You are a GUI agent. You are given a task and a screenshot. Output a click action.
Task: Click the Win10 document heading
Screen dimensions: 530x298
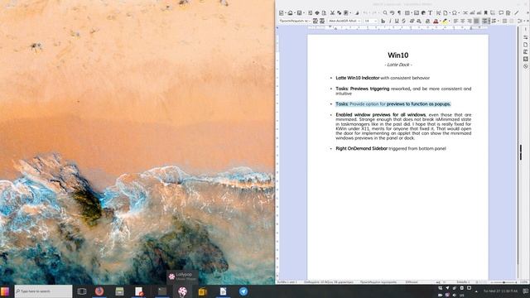pos(397,55)
